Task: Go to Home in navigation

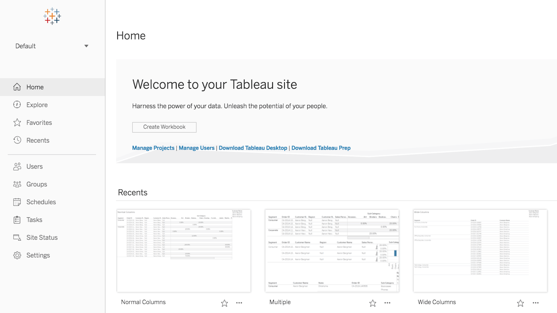Action: 53,87
